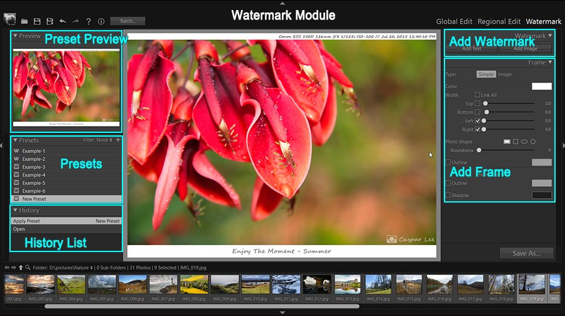The height and width of the screenshot is (316, 565).
Task: Uncheck the Left width checkbox
Action: click(x=478, y=121)
